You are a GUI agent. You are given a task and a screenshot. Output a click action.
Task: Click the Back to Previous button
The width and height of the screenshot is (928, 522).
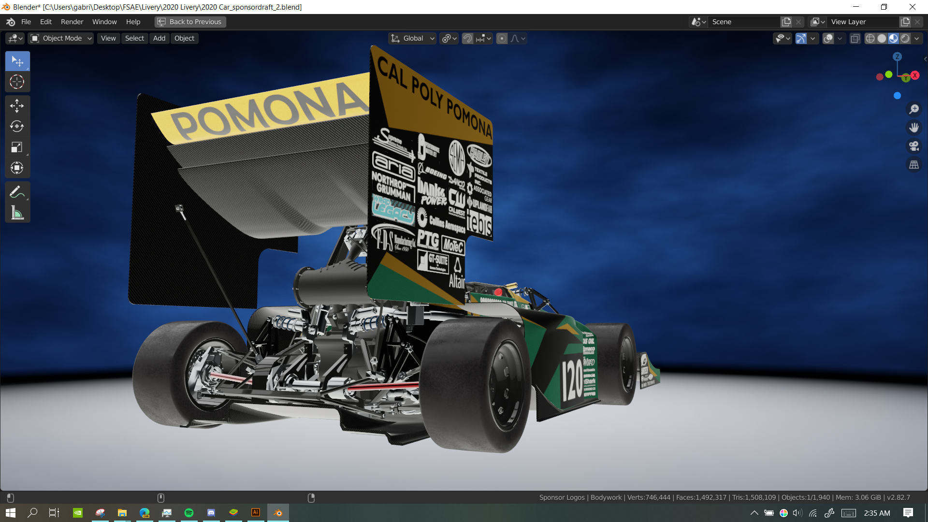click(190, 22)
